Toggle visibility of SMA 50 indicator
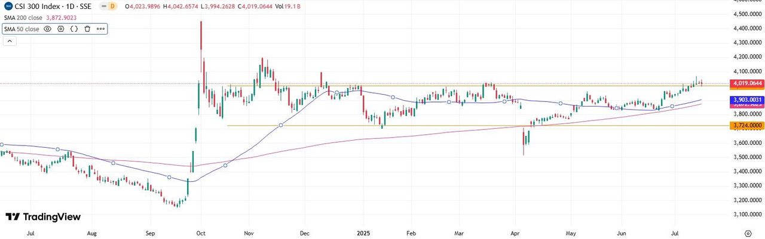 click(x=47, y=29)
